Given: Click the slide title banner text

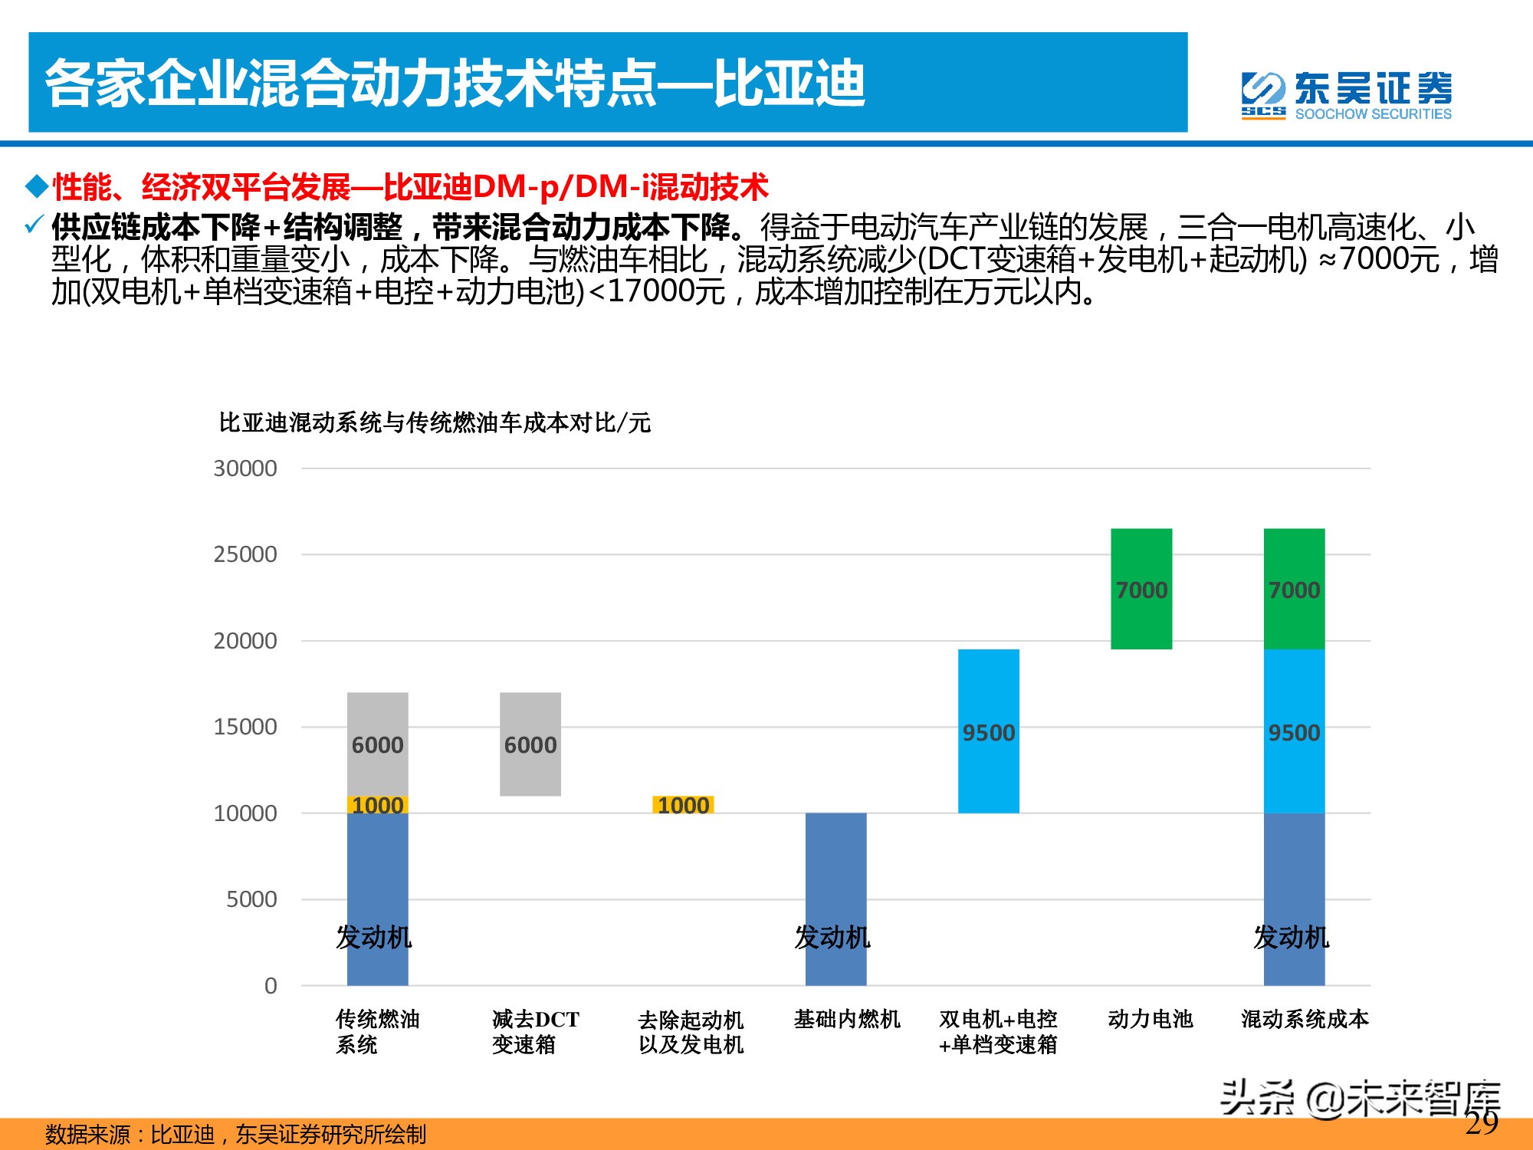Looking at the screenshot, I should tap(455, 83).
